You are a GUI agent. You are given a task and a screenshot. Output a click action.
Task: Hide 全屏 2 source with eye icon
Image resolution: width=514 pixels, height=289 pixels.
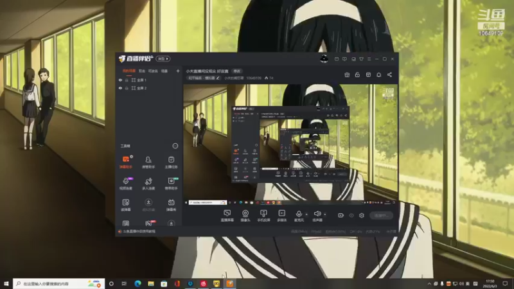tap(120, 88)
